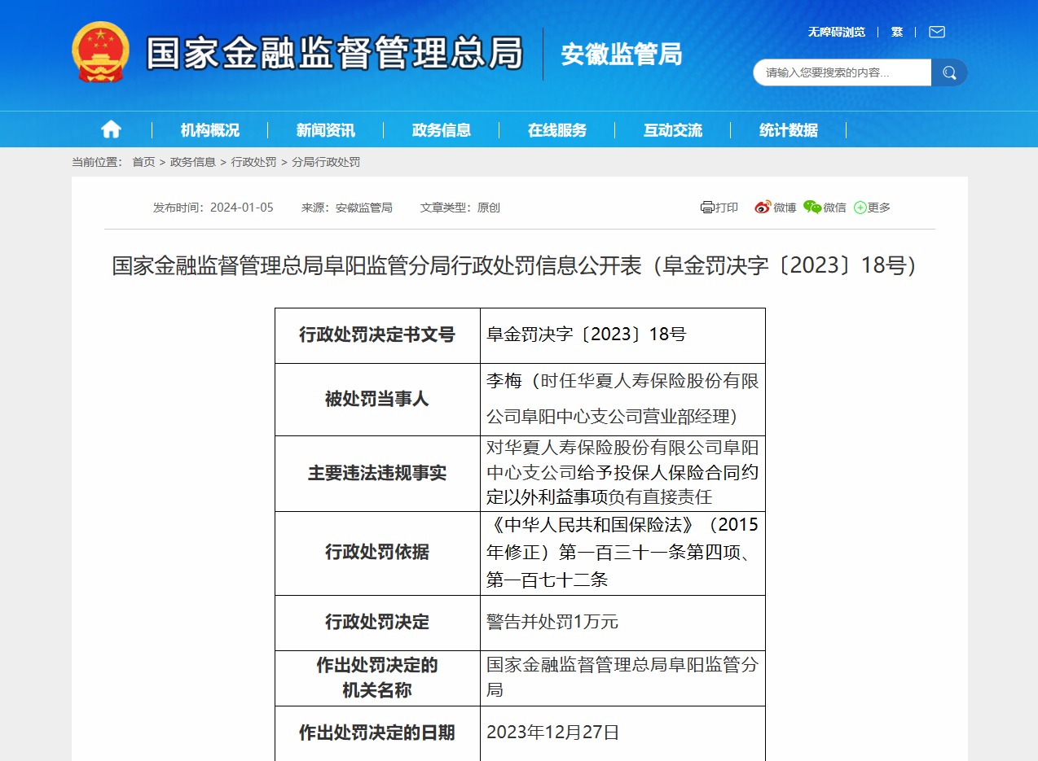Viewport: 1038px width, 761px height.
Task: Open the 机构概况 menu
Action: (210, 130)
